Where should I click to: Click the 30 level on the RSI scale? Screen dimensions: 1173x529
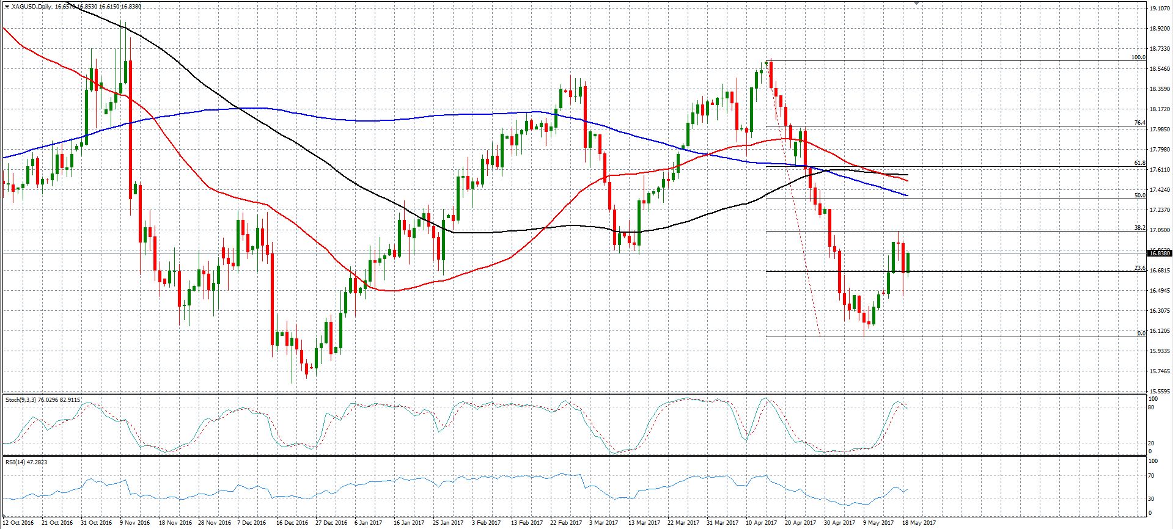pyautogui.click(x=1152, y=499)
